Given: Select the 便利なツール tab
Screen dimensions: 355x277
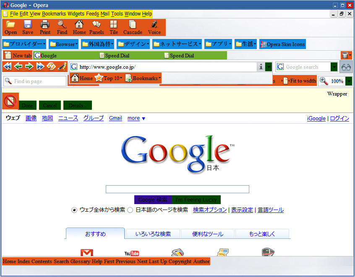Looking at the screenshot, I should coord(208,234).
